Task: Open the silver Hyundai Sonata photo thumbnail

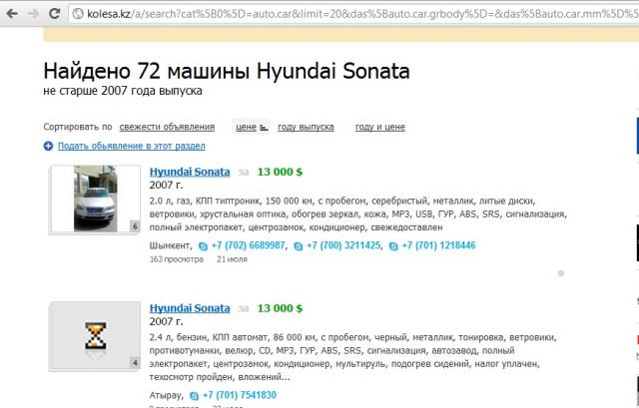Action: click(x=95, y=199)
